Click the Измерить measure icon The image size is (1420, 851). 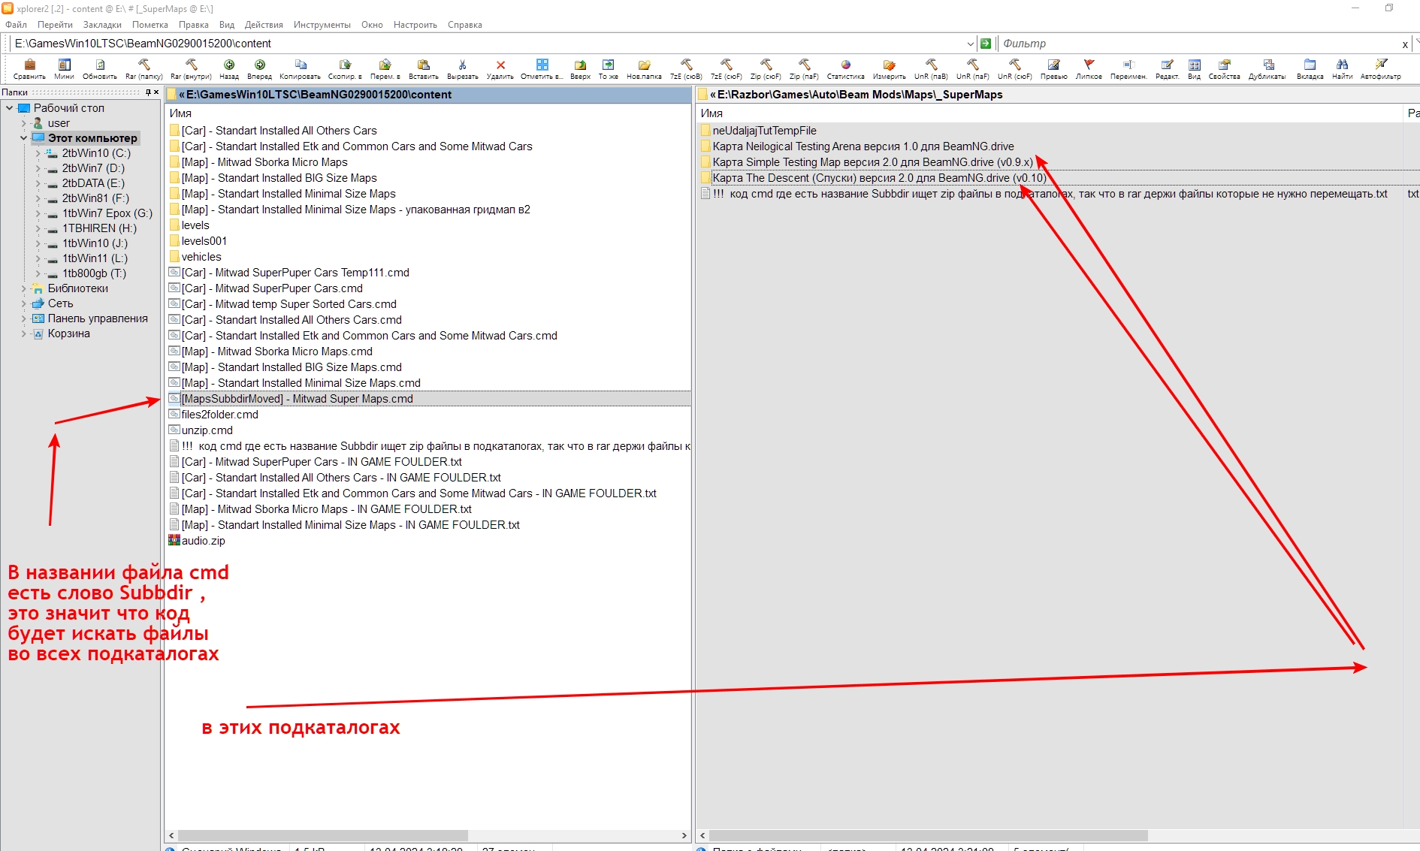890,68
